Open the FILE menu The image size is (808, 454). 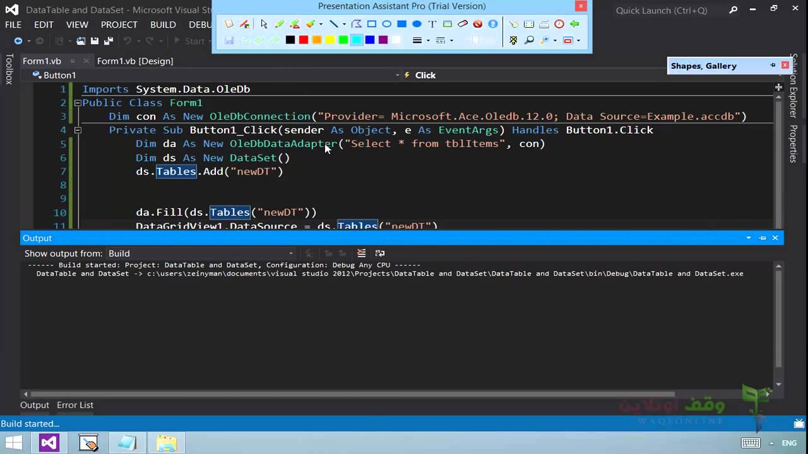tap(13, 25)
